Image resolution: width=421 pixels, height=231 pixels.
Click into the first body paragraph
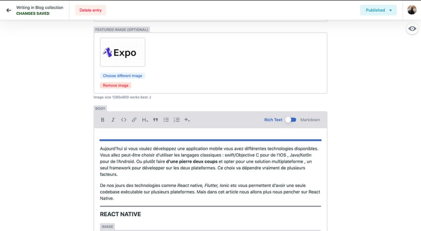[x=210, y=162]
